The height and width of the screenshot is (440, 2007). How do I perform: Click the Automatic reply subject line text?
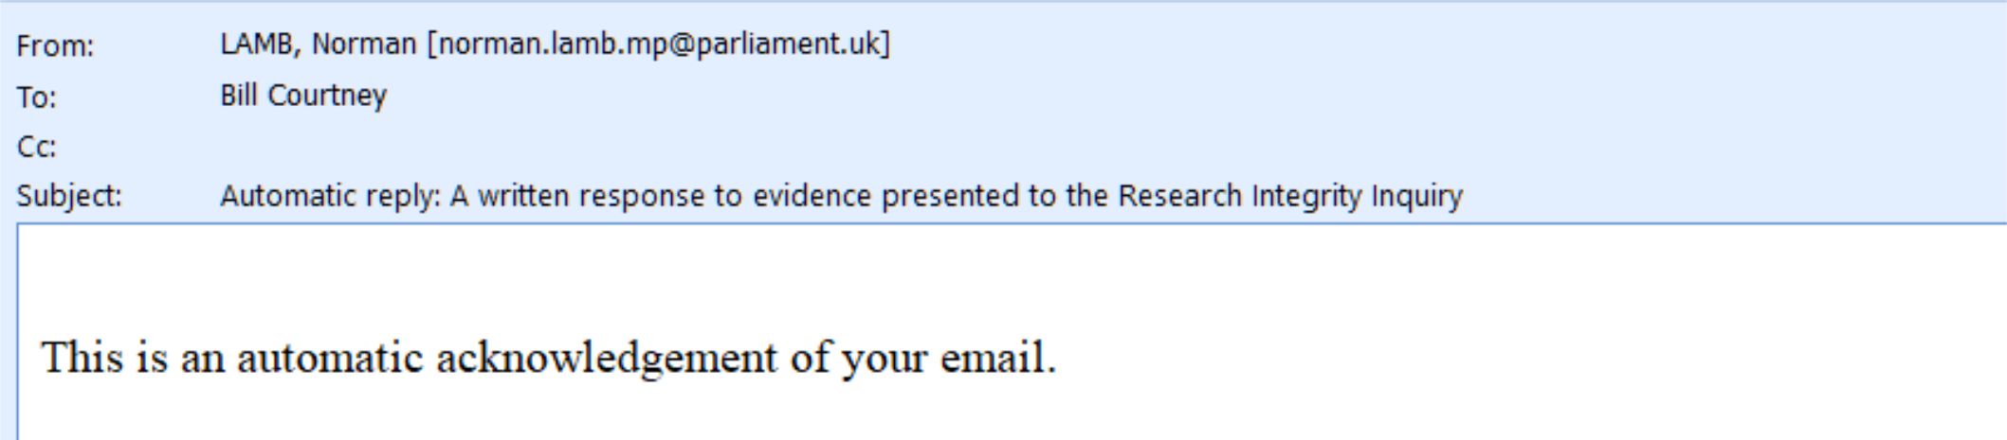pyautogui.click(x=841, y=196)
